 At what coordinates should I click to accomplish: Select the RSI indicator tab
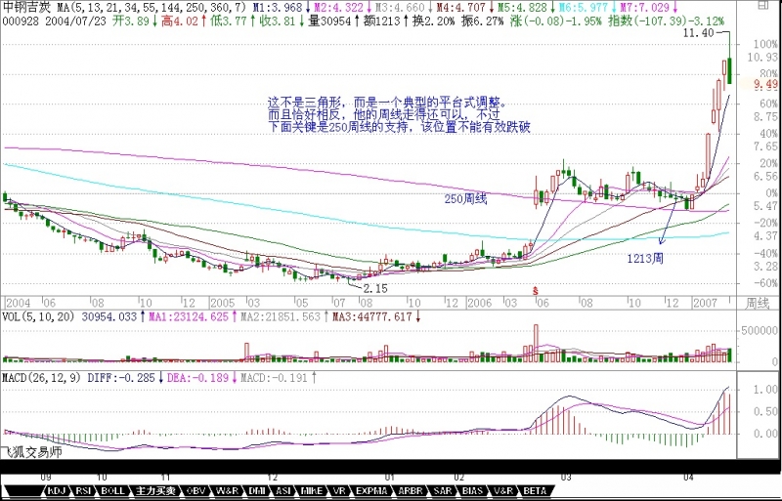[85, 491]
